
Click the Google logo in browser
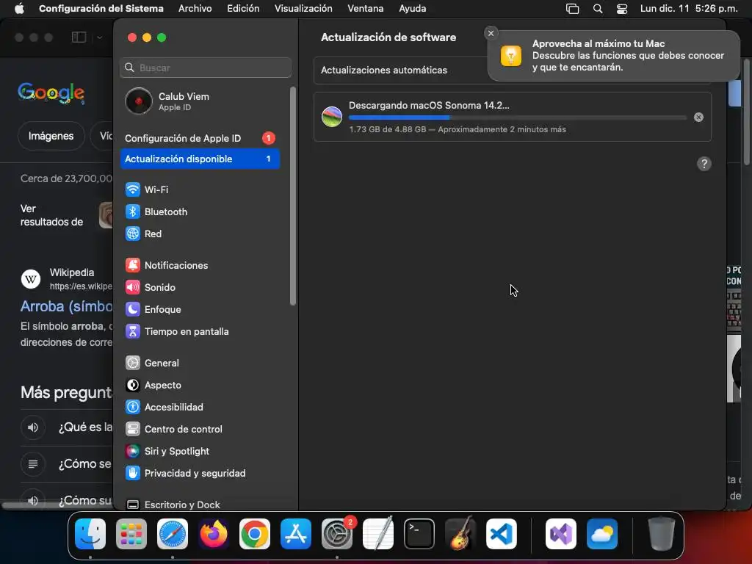coord(51,93)
